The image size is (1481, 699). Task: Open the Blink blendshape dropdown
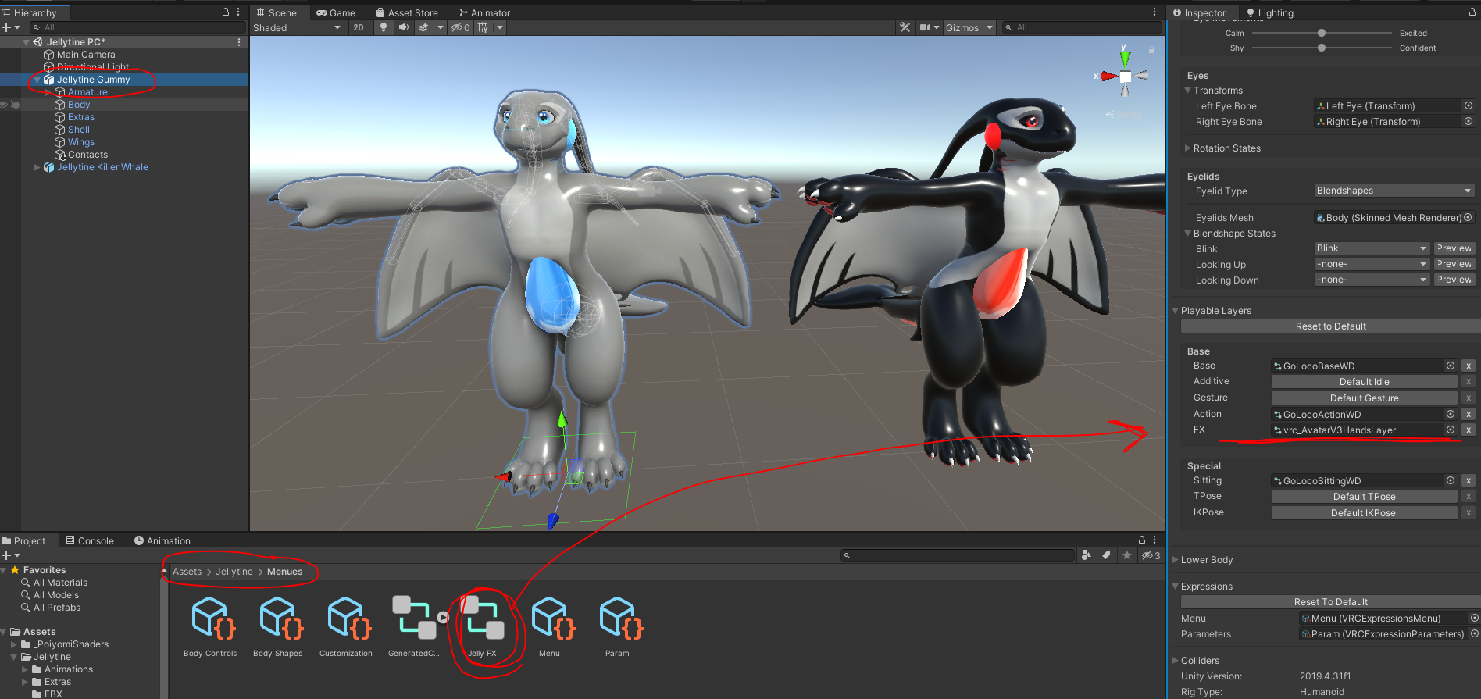coord(1372,248)
